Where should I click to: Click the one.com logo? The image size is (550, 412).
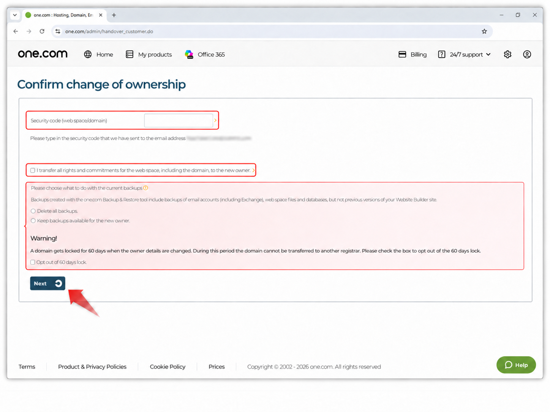click(43, 54)
